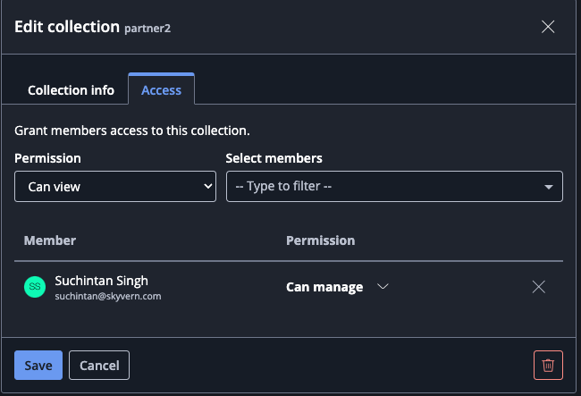This screenshot has width=581, height=396.
Task: Click the partner2 collection name in title
Action: [147, 29]
